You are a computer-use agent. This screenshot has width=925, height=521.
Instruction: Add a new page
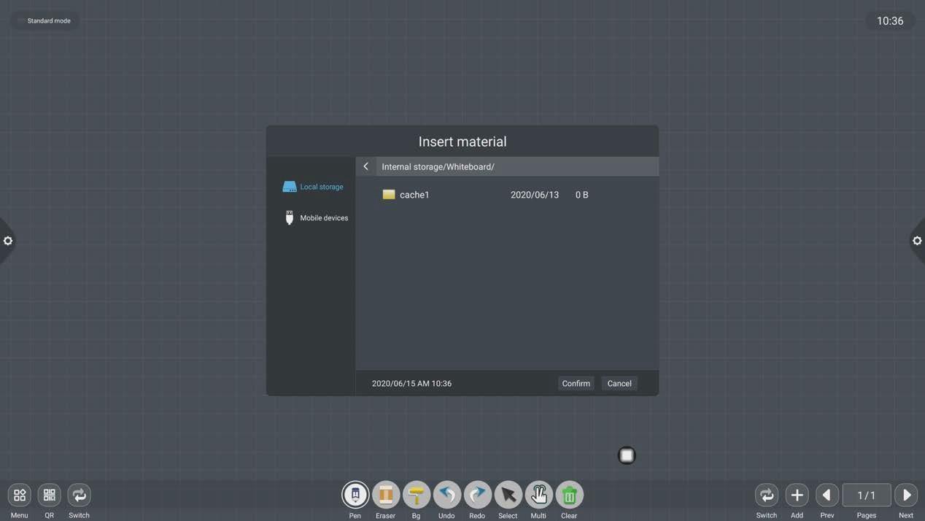click(797, 495)
